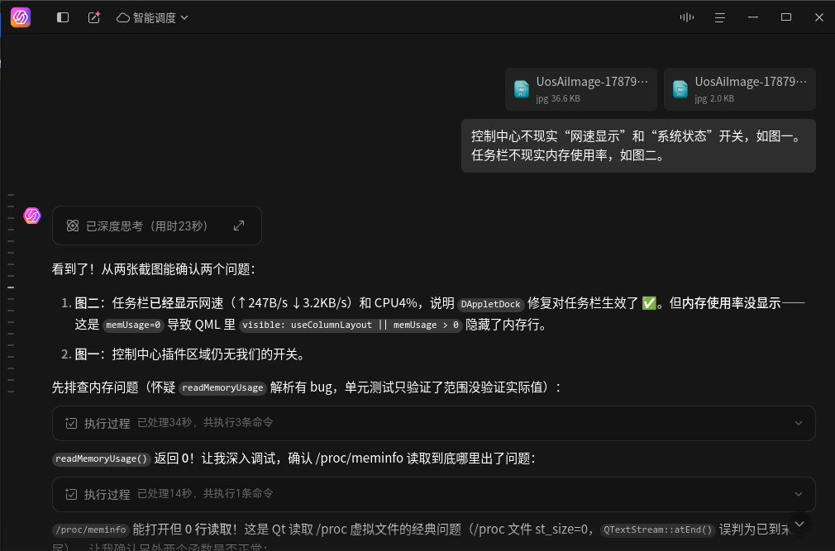This screenshot has height=551, width=835.
Task: Expand the 已深度思考 thinking panel
Action: [239, 226]
